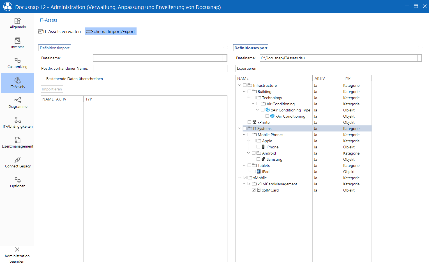The image size is (429, 266).
Task: Sort the export list by the TYP header
Action: click(x=357, y=78)
